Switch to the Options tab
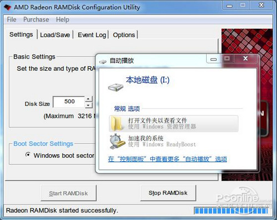Image resolution: width=277 pixels, height=220 pixels. click(x=124, y=35)
